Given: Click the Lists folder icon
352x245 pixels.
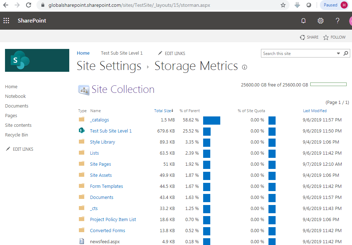Looking at the screenshot, I should (x=81, y=152).
